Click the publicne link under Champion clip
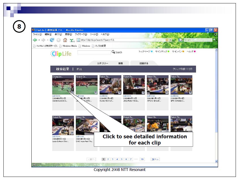The width and height of the screenshot is (239, 180). [57, 96]
